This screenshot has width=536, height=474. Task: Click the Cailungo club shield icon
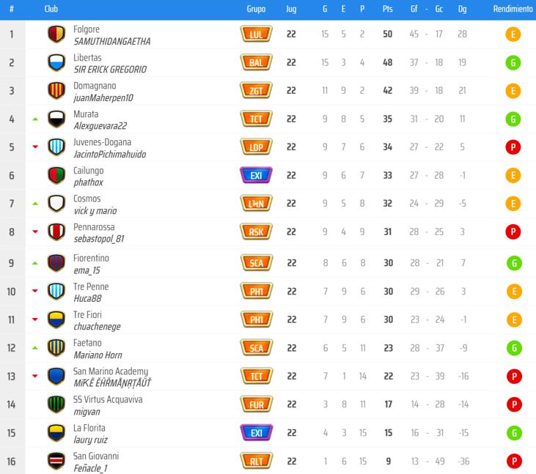pos(56,176)
